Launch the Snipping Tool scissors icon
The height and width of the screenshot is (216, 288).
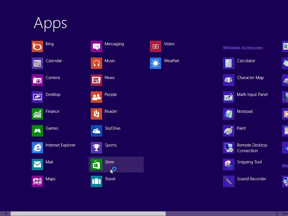click(228, 165)
